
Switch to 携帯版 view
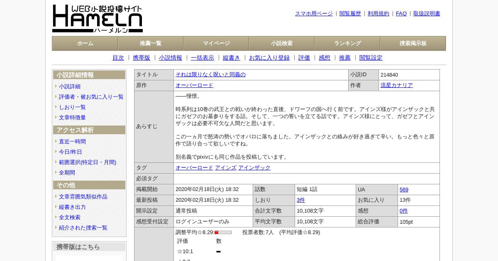pos(142,58)
